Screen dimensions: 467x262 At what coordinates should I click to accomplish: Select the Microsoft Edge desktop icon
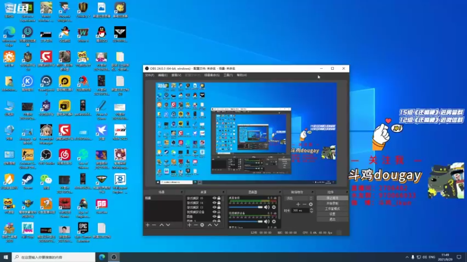click(9, 36)
